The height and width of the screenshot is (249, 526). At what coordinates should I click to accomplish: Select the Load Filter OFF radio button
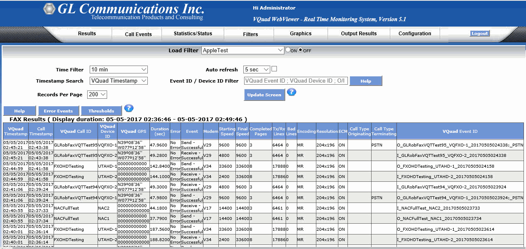click(301, 50)
